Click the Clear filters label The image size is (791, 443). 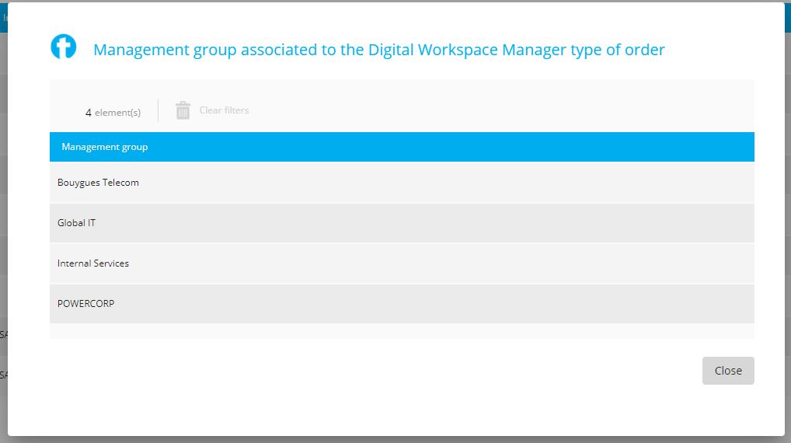pyautogui.click(x=224, y=110)
